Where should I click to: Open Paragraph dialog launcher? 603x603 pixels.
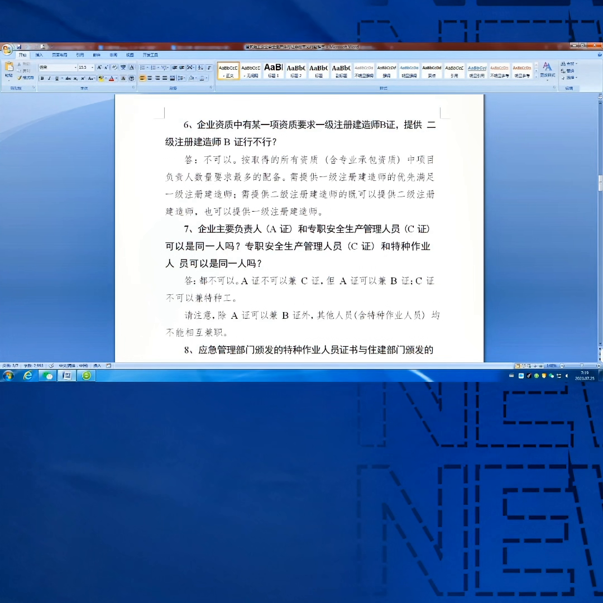click(x=210, y=88)
